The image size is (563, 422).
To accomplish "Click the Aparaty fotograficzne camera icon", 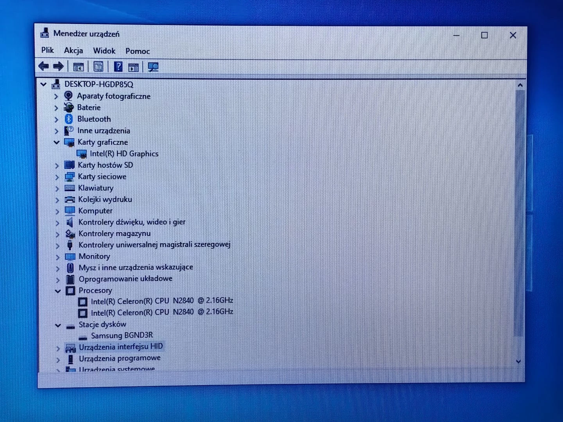I will coord(69,96).
